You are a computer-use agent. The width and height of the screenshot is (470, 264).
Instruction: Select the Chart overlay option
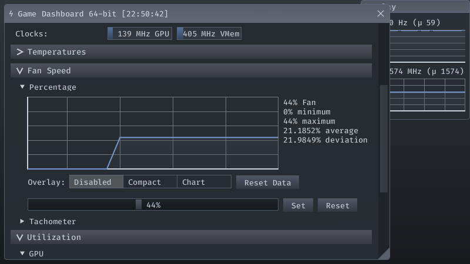coord(204,182)
